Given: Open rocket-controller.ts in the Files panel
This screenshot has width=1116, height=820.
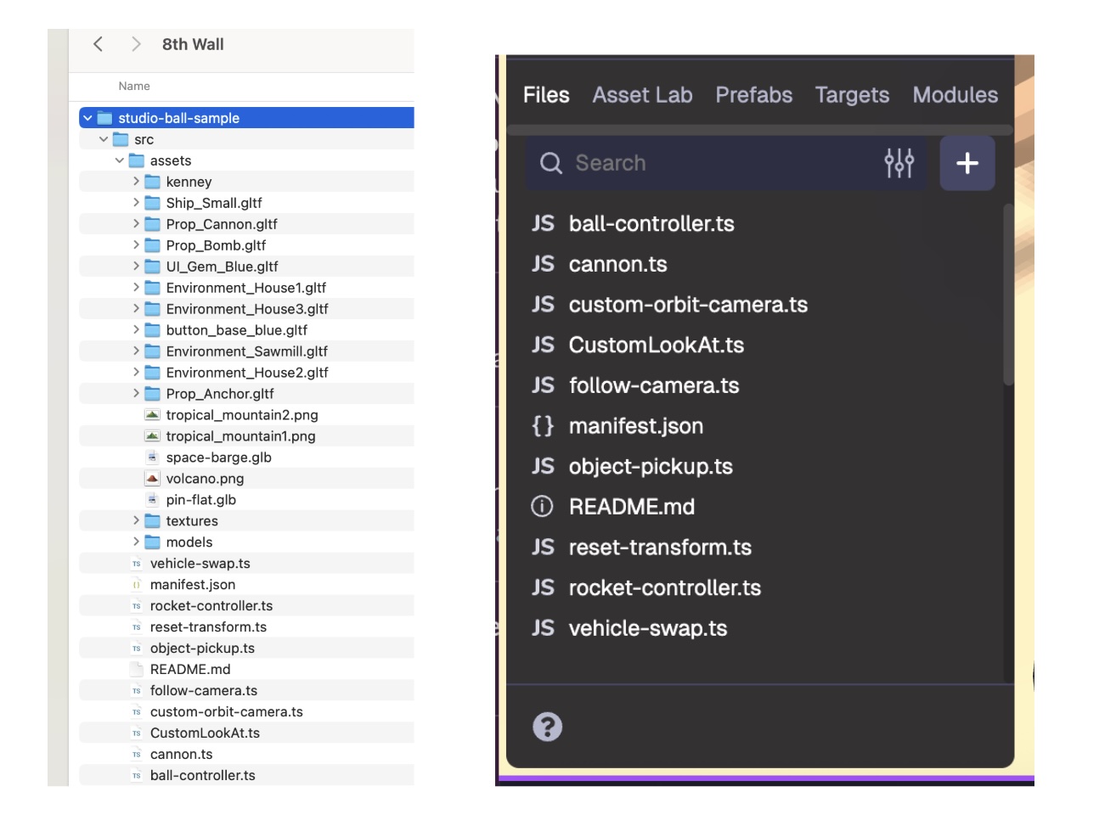Looking at the screenshot, I should 664,588.
